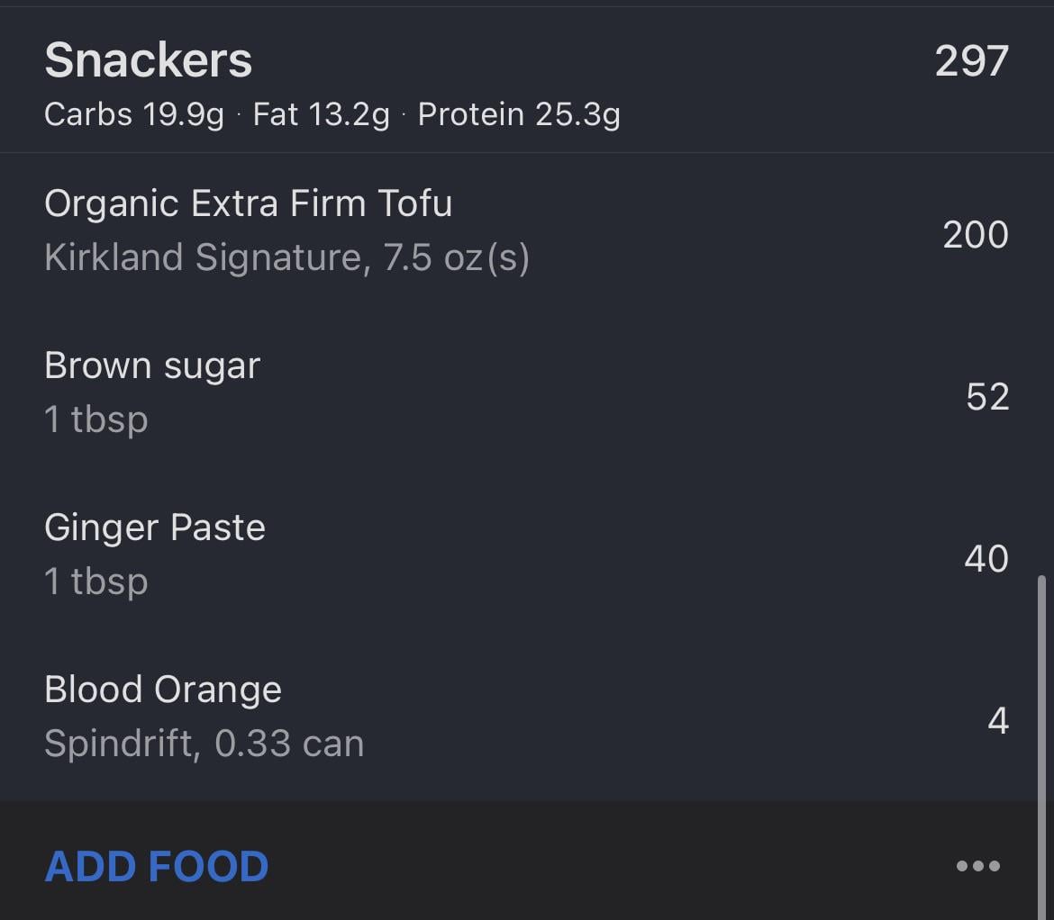Tap the ADD FOOD button
This screenshot has height=920, width=1054.
click(157, 866)
